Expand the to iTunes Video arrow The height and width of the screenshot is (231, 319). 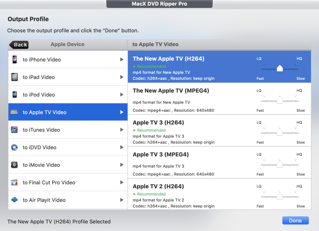point(122,130)
